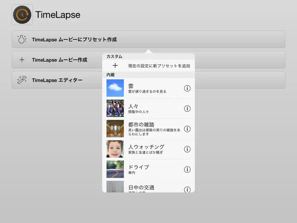
Task: Add new preset with 現在の設定に新プリセットを追加
Action: click(149, 66)
